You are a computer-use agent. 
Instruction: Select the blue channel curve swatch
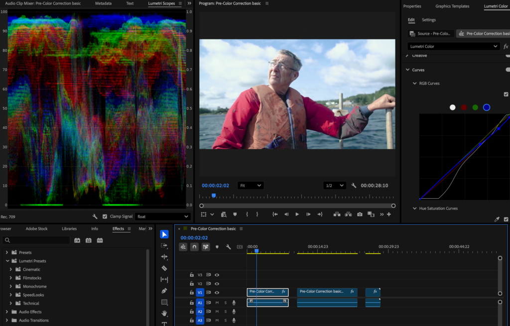(487, 107)
